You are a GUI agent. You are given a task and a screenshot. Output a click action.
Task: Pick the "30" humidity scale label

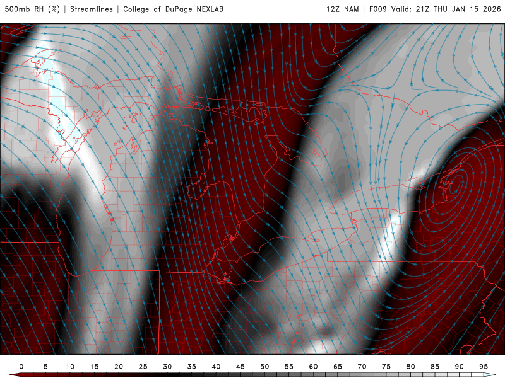coord(167,367)
